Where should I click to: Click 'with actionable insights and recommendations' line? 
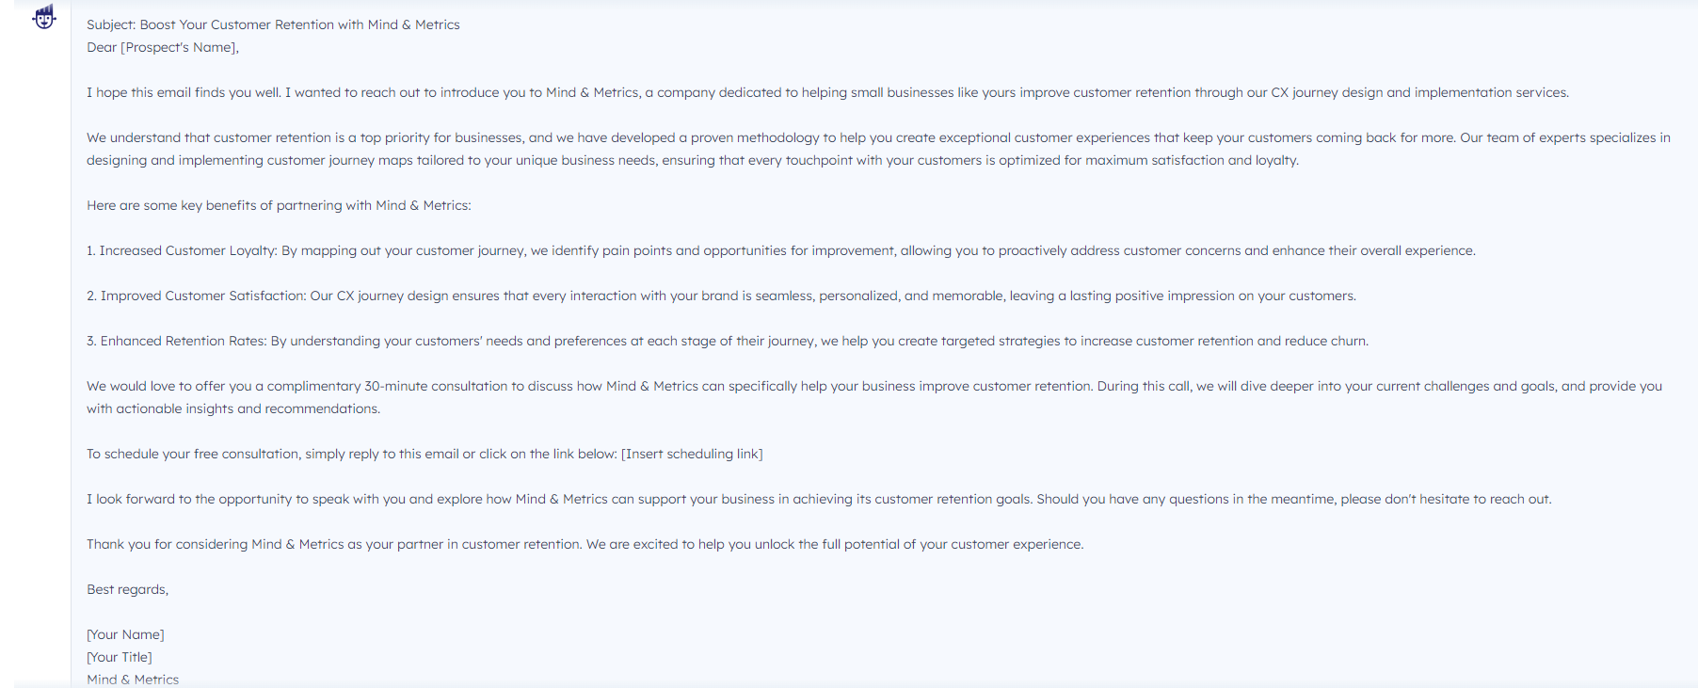click(x=233, y=408)
